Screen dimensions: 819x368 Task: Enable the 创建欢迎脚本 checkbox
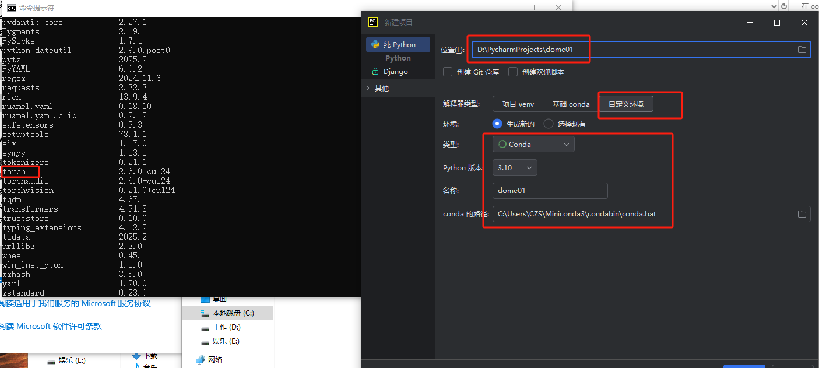[x=513, y=72]
